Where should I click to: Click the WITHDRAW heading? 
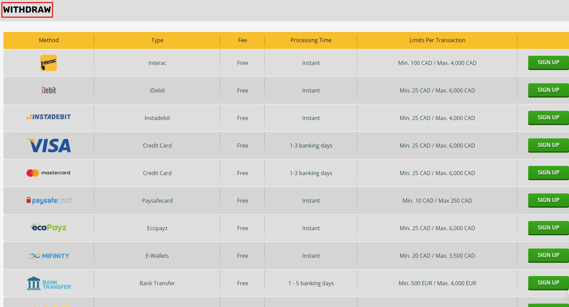[x=27, y=10]
